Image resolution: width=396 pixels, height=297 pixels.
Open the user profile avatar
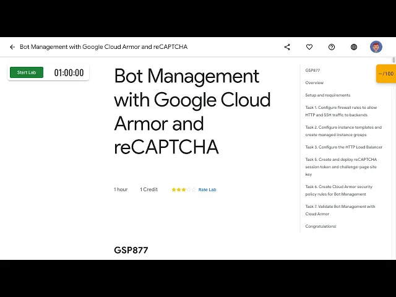point(376,47)
